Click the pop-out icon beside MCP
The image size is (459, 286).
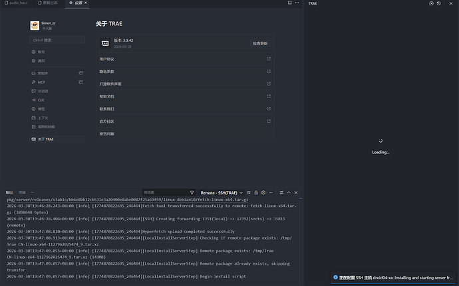tap(80, 82)
